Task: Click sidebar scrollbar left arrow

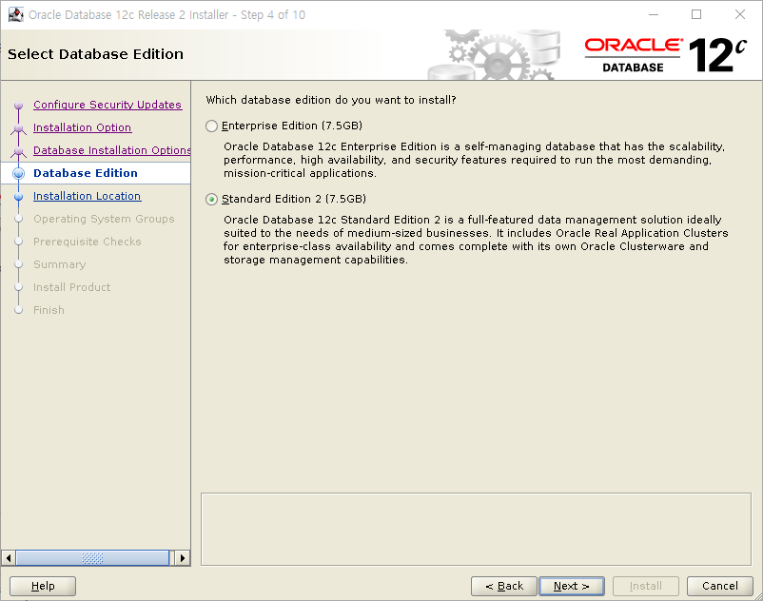Action: tap(9, 557)
